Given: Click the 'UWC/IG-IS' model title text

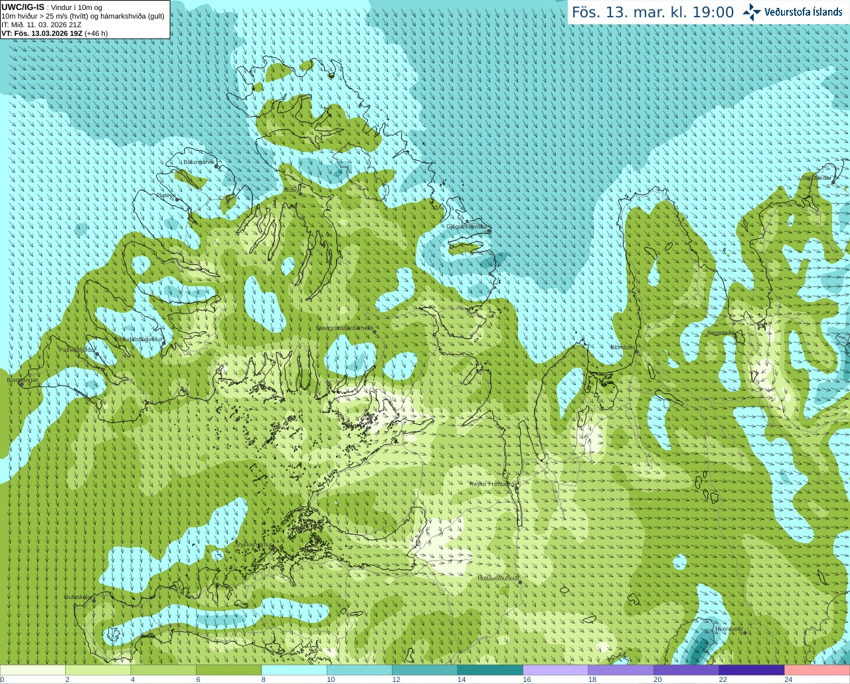Looking at the screenshot, I should point(23,7).
